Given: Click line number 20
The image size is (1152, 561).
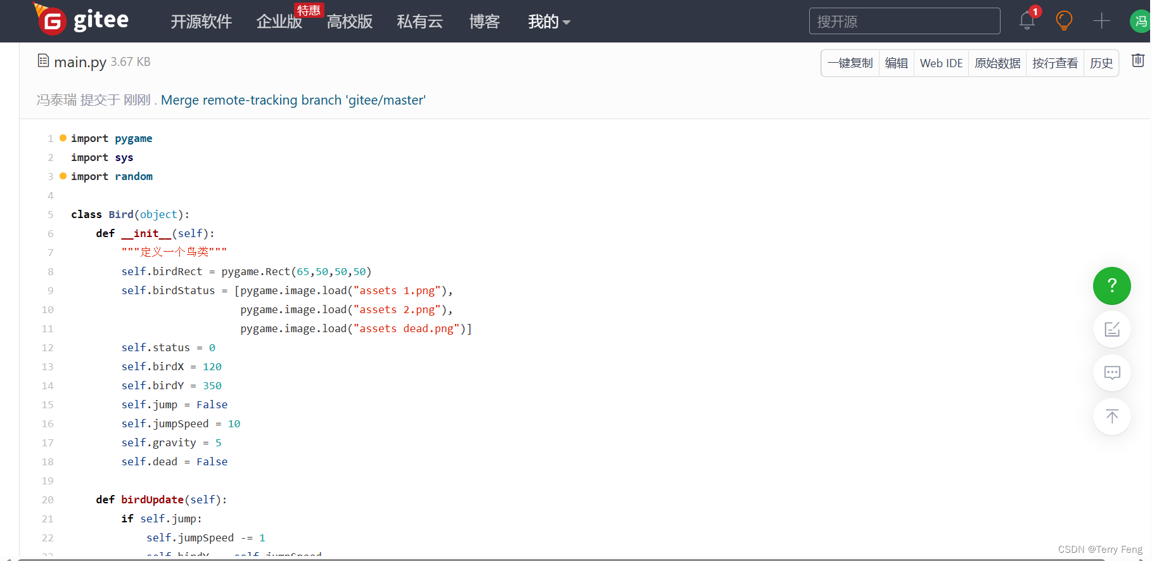Looking at the screenshot, I should click(x=48, y=500).
